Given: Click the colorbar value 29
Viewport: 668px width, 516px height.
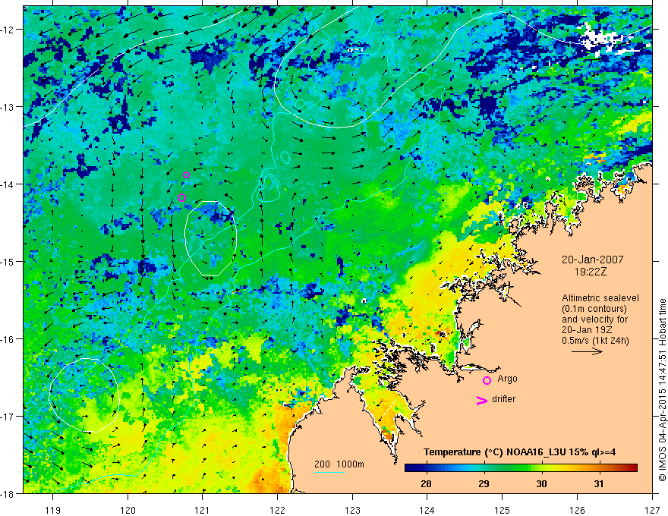Looking at the screenshot, I should tap(484, 484).
